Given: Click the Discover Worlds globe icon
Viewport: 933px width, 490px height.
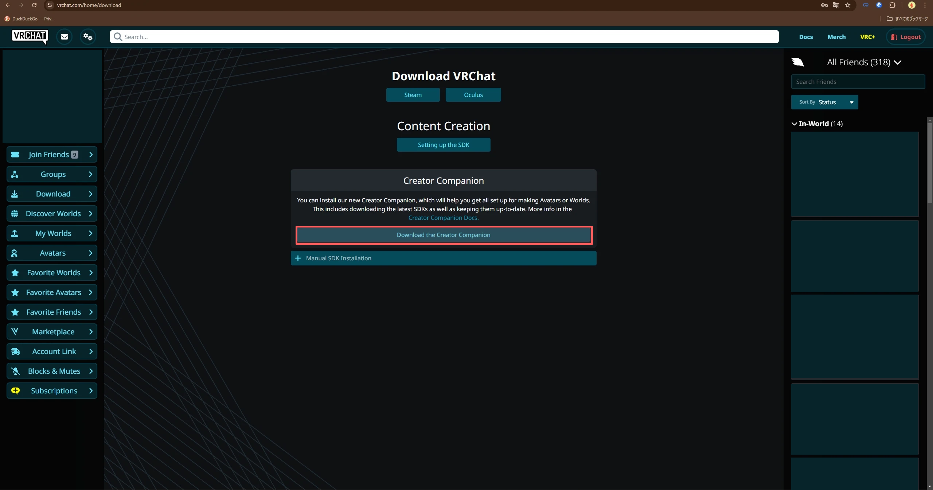Looking at the screenshot, I should pos(15,214).
